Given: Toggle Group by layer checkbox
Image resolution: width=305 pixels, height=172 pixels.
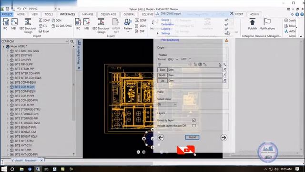Looking at the screenshot, I should click(194, 120).
